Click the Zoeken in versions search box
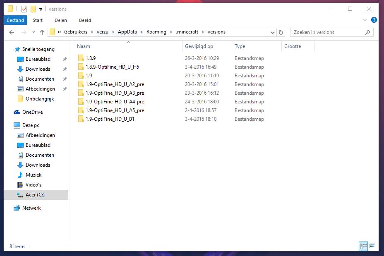 (x=331, y=32)
